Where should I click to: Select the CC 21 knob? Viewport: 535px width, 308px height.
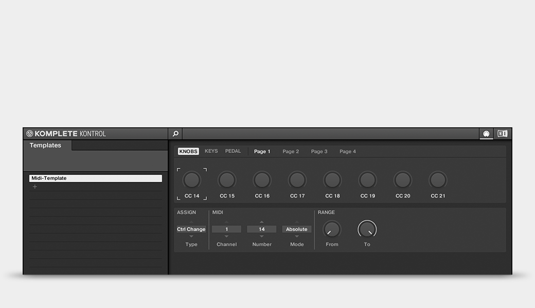coord(438,180)
